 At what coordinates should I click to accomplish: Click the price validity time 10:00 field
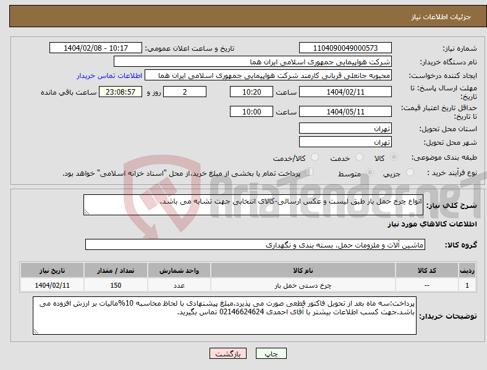tap(252, 111)
